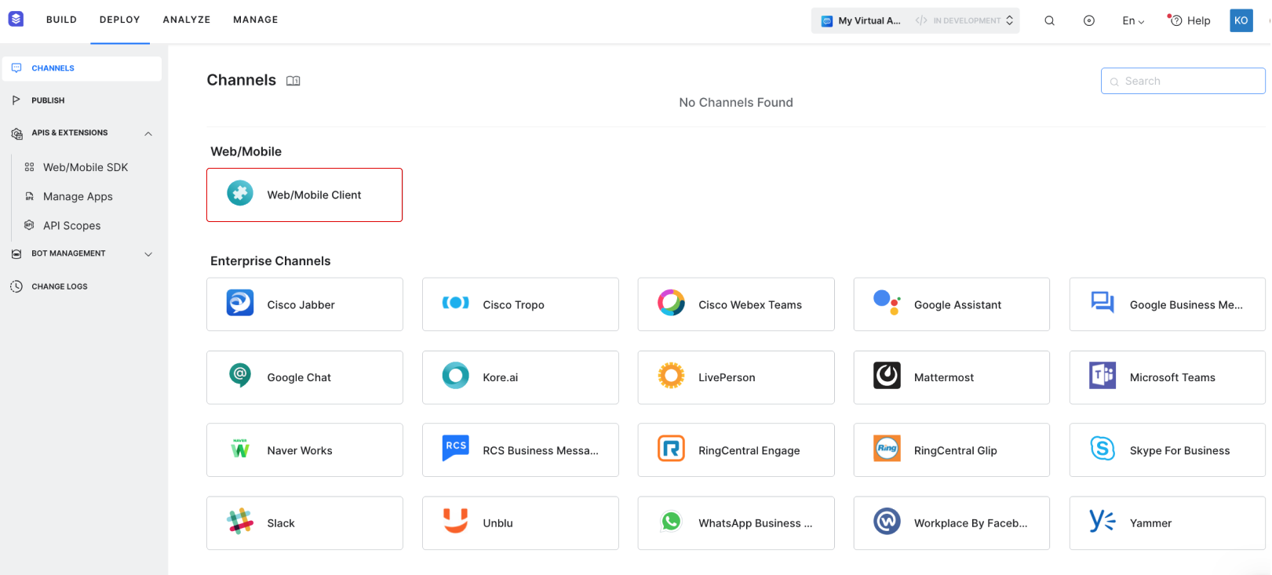
Task: Click the Workplace By Facebook icon
Action: click(887, 522)
